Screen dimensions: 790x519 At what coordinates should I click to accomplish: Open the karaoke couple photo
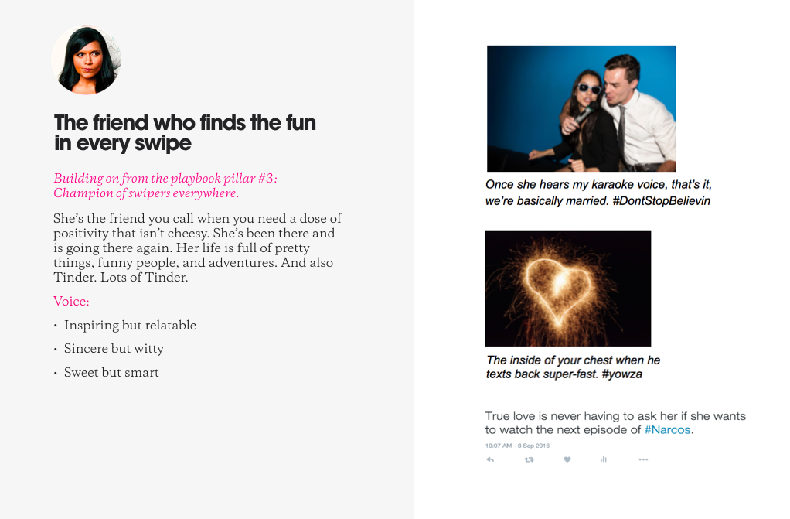pos(581,109)
